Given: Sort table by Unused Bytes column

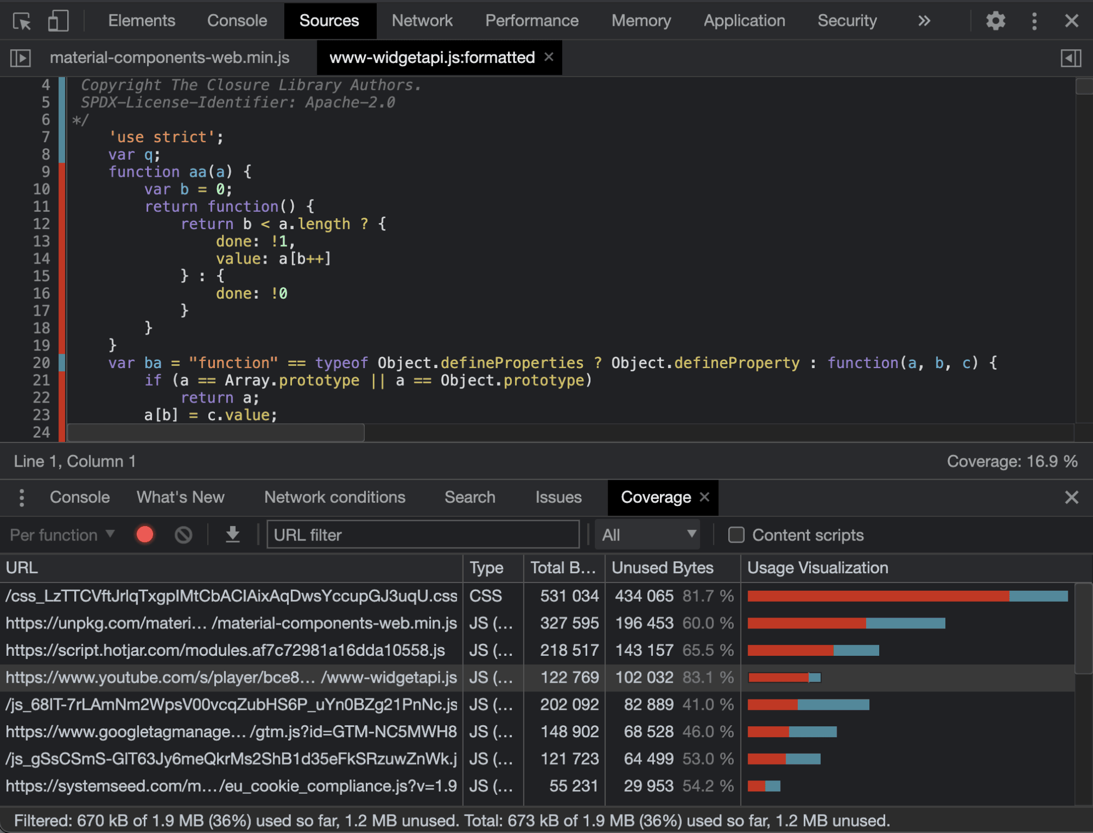Looking at the screenshot, I should [662, 568].
